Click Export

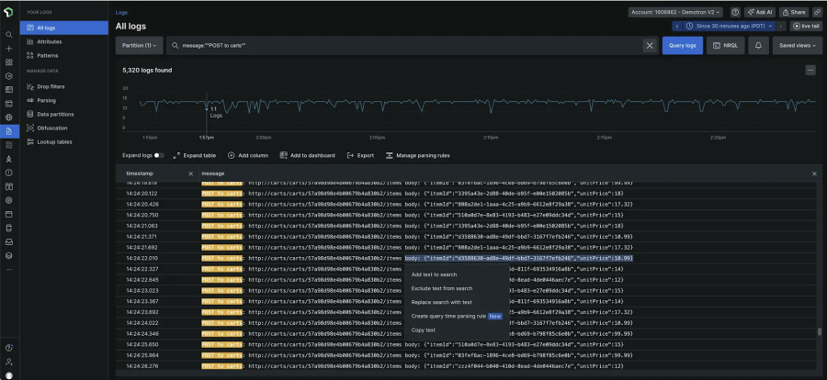(x=360, y=155)
